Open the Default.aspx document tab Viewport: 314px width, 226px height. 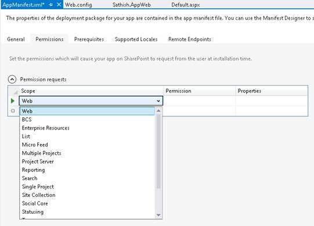(x=185, y=5)
